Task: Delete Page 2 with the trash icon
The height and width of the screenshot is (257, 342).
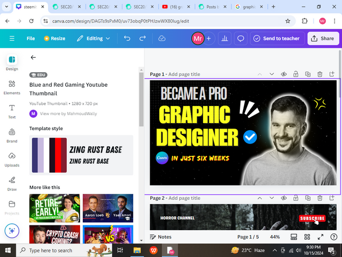Action: [320, 198]
